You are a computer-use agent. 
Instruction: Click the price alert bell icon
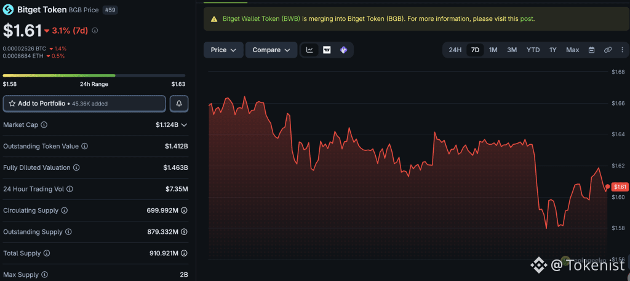click(179, 104)
